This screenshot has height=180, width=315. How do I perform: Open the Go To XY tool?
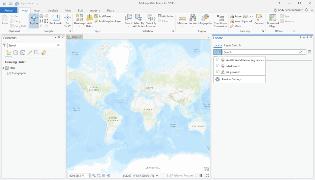pos(67,21)
